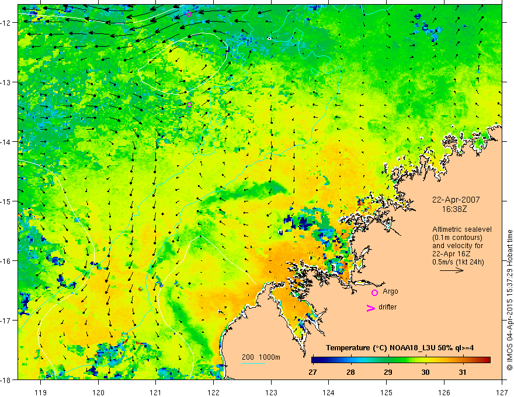Click the 'and velocity for' legend text

click(x=457, y=246)
